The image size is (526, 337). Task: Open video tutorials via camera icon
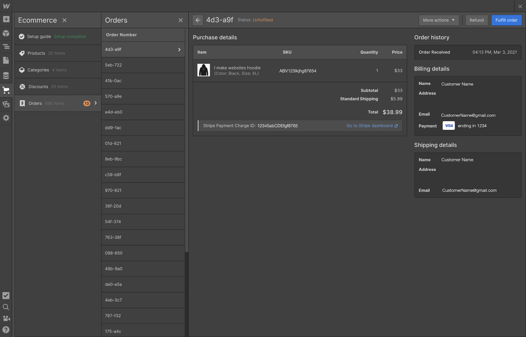pos(6,318)
